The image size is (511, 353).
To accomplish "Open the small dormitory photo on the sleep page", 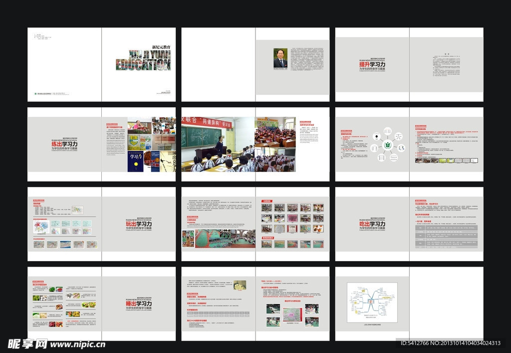I will coord(240,285).
